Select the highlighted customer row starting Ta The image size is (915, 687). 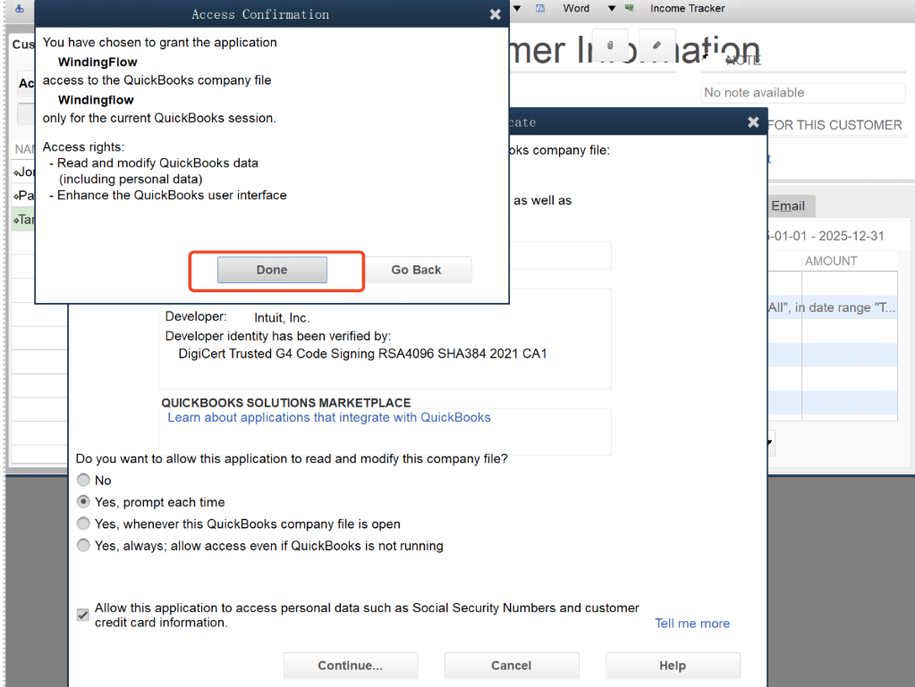tap(24, 220)
